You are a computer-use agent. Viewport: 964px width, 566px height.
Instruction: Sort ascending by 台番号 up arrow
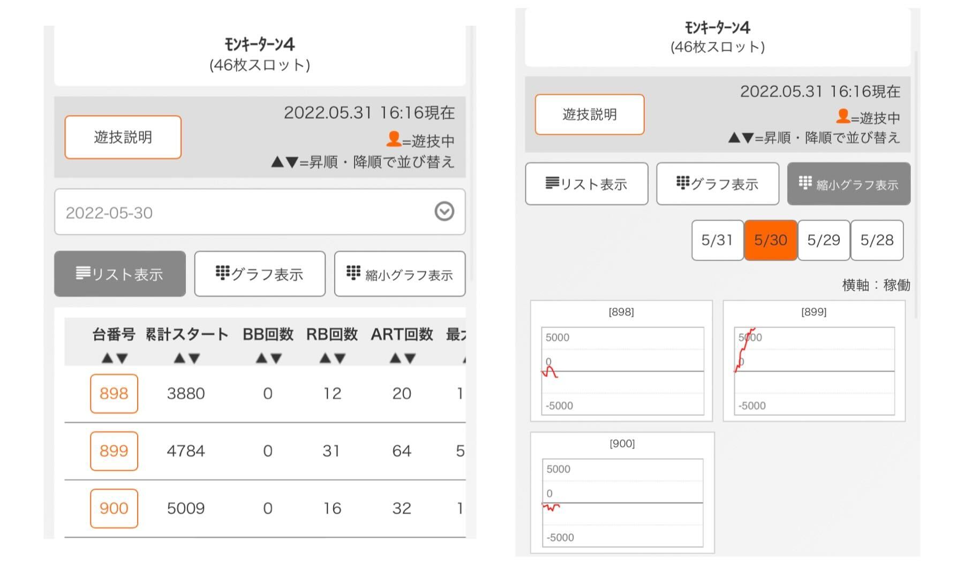(107, 358)
